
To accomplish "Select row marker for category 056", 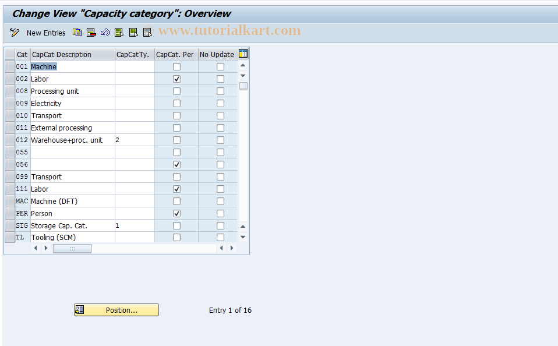I will click(10, 164).
